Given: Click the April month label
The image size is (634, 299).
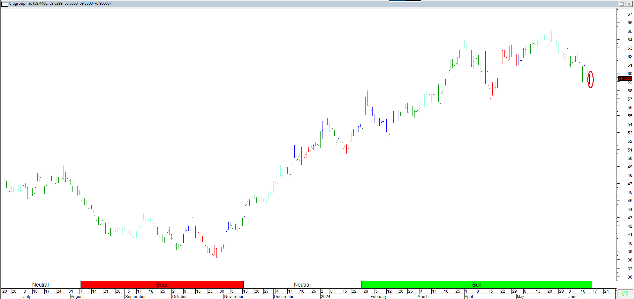Looking at the screenshot, I should click(x=469, y=297).
